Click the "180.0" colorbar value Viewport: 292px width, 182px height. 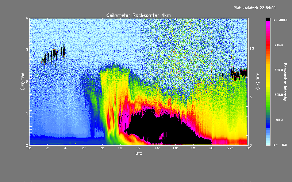click(x=279, y=70)
